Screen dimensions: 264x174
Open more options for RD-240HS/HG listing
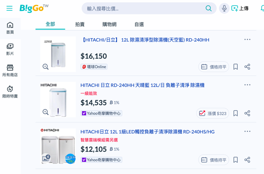pos(247,131)
